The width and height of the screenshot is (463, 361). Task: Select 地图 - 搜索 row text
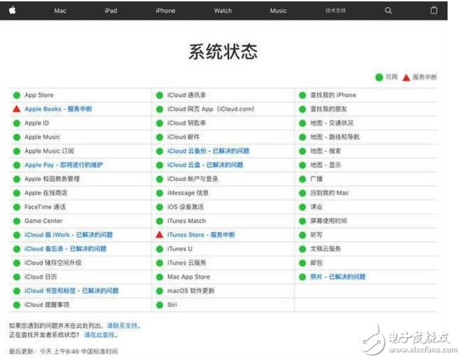point(326,151)
